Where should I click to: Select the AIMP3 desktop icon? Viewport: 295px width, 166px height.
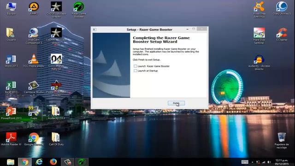coord(34,8)
